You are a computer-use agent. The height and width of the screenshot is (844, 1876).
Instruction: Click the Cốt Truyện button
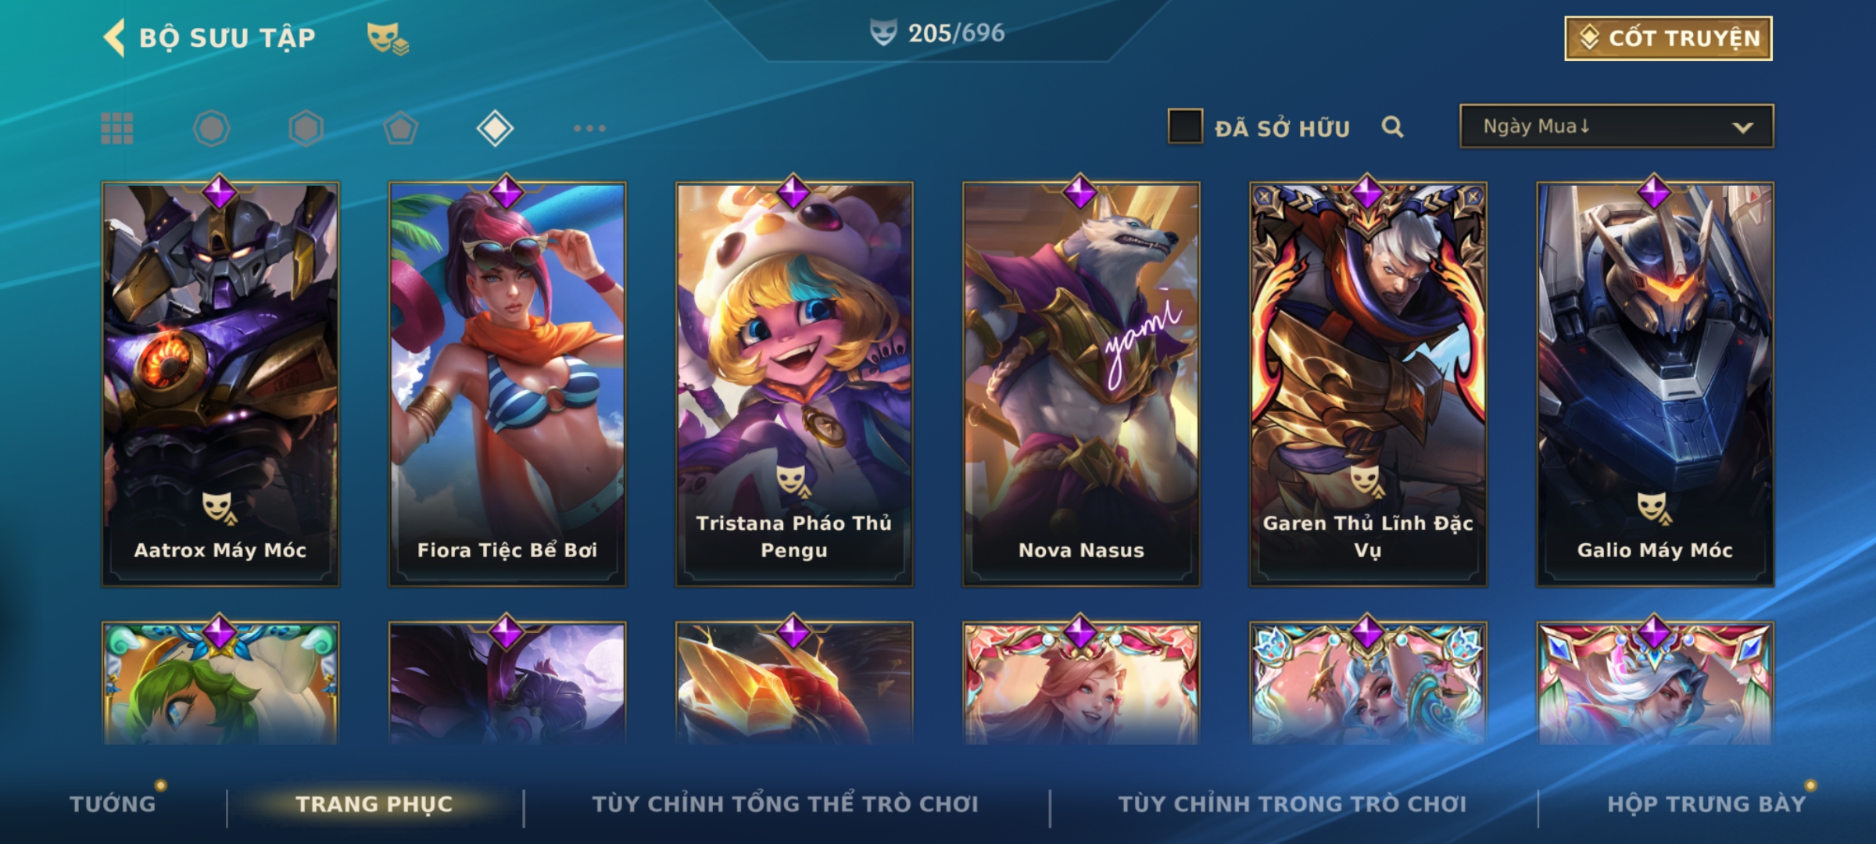click(1668, 38)
